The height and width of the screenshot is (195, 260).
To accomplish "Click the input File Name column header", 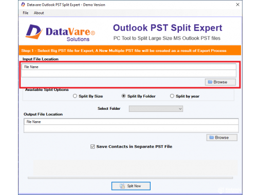I will (x=129, y=67).
